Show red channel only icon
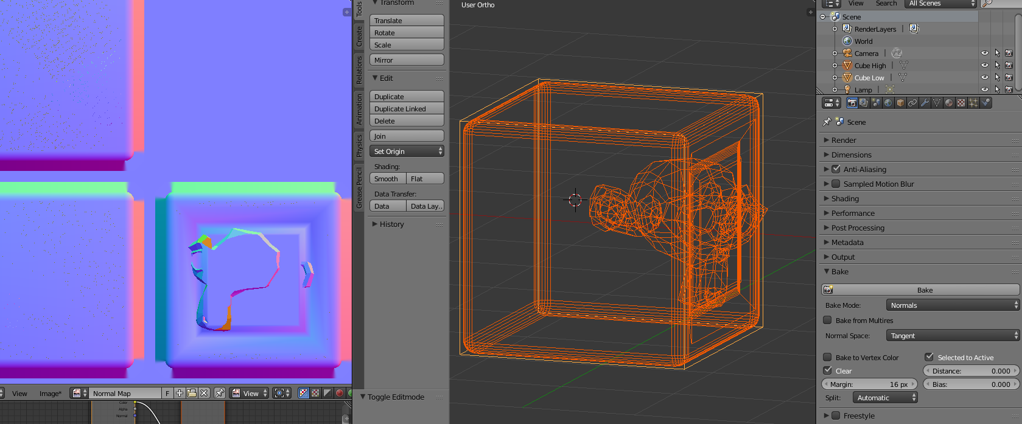This screenshot has height=424, width=1022. [339, 393]
